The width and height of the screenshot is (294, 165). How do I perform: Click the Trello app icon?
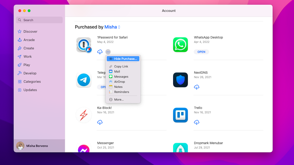point(180,115)
